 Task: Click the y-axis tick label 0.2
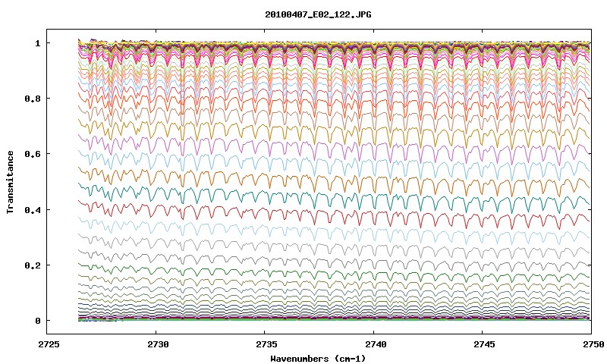tap(33, 265)
